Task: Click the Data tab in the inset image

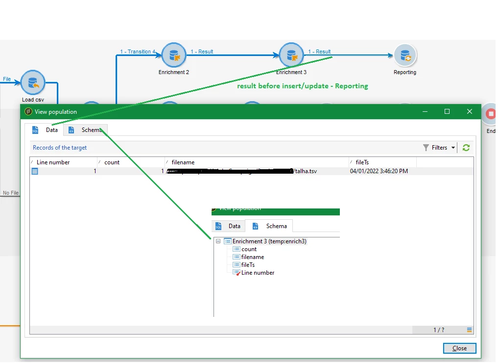Action: (x=228, y=226)
